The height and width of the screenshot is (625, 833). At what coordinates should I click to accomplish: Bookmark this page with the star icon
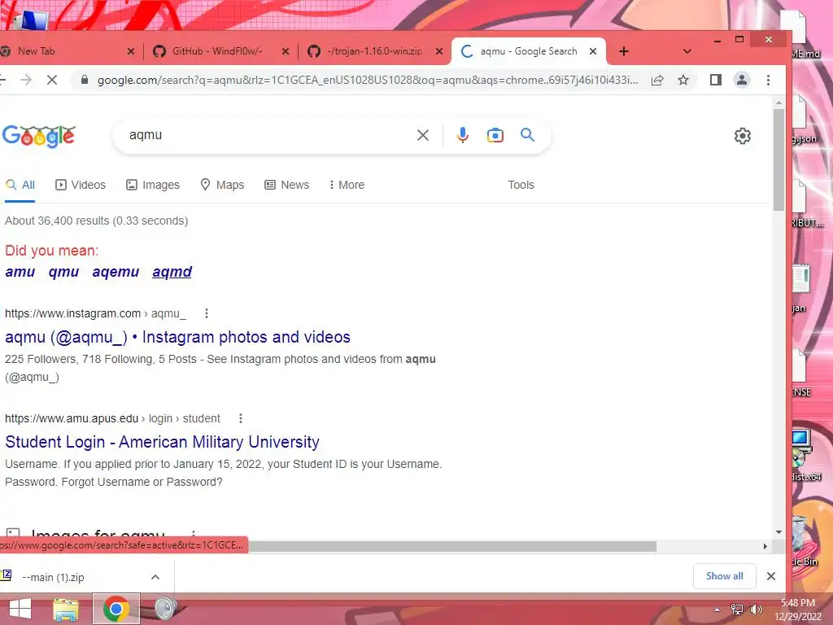tap(683, 81)
